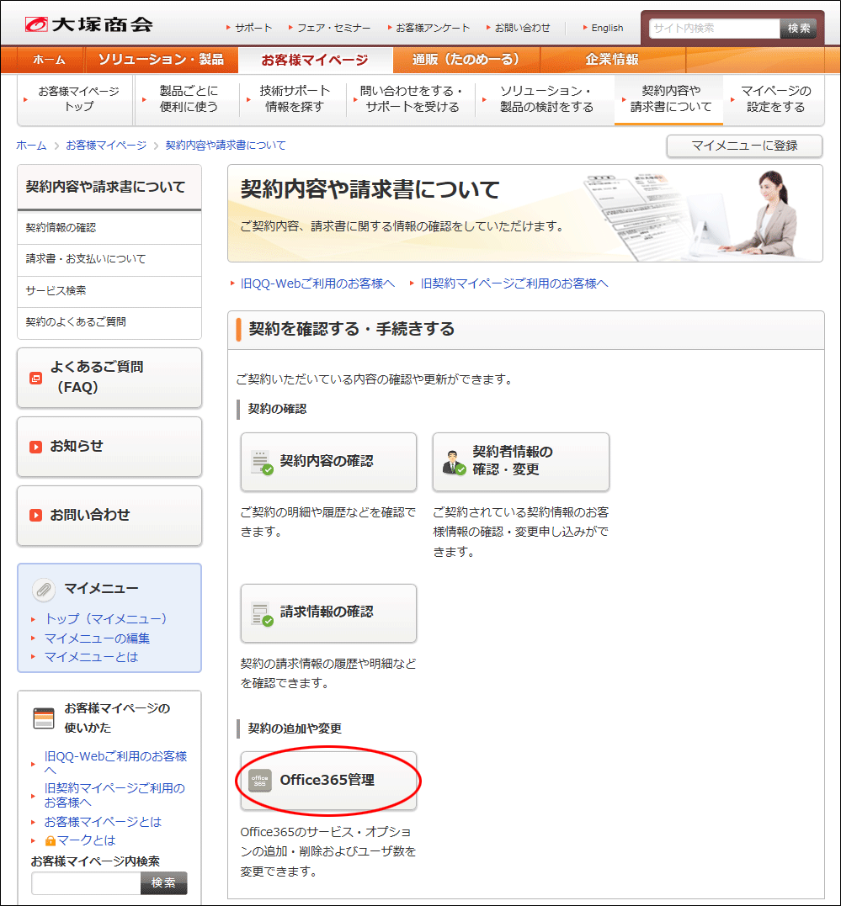The width and height of the screenshot is (841, 906).
Task: Select the お客様マイページ tab
Action: point(315,60)
